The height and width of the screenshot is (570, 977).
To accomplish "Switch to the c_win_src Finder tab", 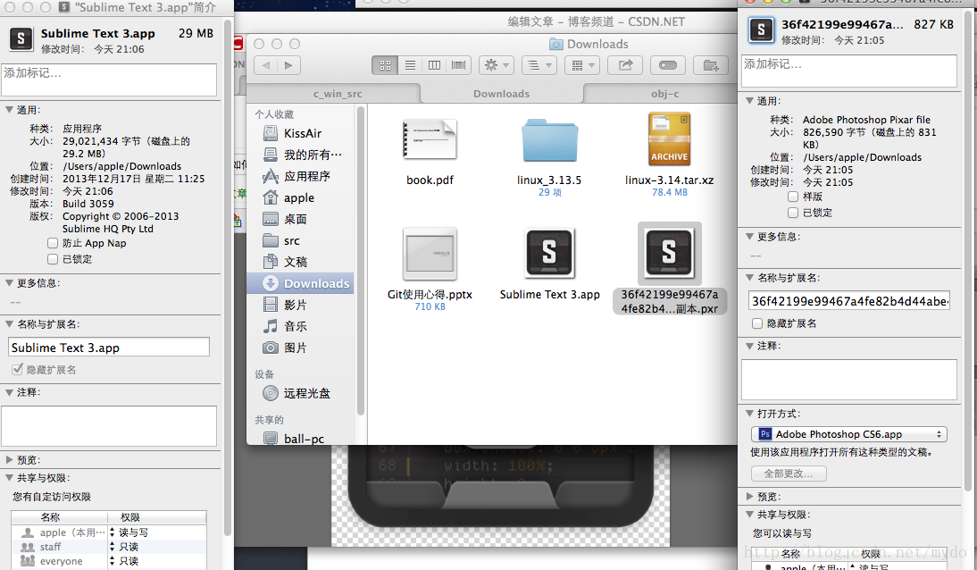I will coord(337,94).
